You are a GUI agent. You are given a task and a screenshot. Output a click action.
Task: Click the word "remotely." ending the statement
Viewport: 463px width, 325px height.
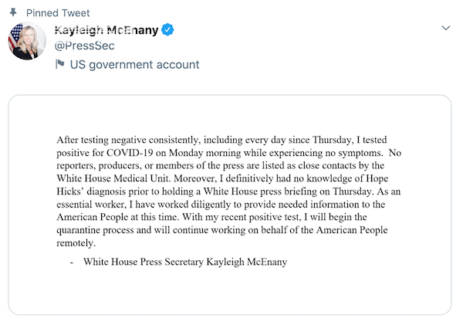[76, 243]
